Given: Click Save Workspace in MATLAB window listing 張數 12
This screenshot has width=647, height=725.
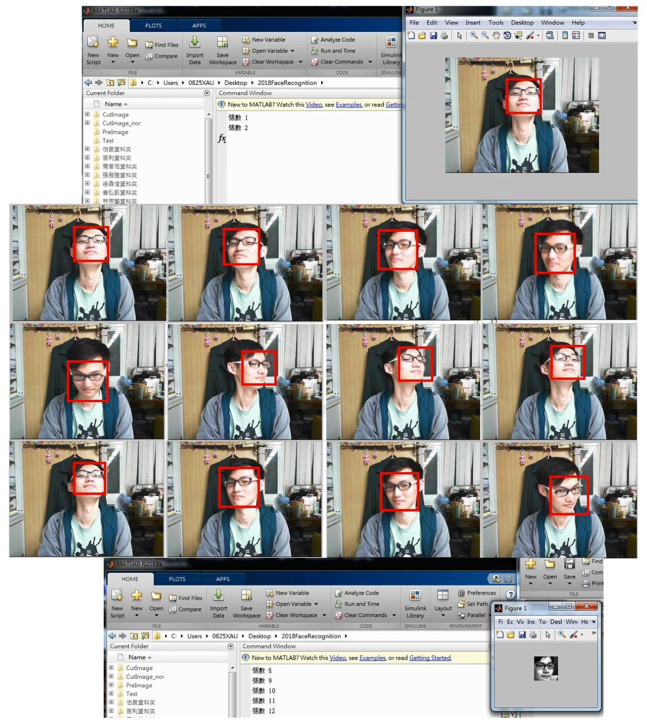Looking at the screenshot, I should click(246, 603).
